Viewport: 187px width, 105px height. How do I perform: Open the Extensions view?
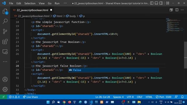tap(5, 41)
